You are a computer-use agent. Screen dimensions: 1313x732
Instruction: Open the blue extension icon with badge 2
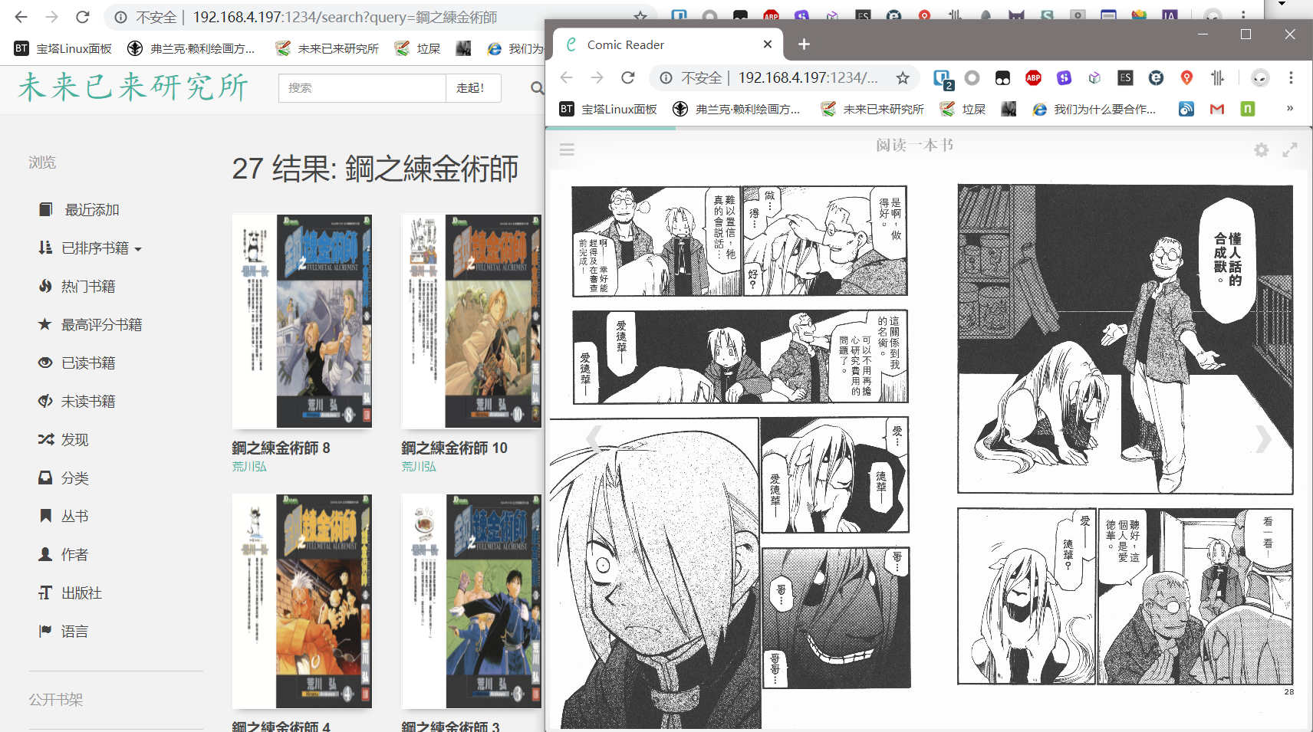click(x=943, y=79)
